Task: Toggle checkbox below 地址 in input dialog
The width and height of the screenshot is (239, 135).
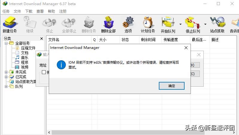Action: tap(44, 72)
